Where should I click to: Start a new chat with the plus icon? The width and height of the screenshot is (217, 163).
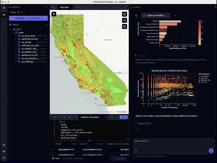(175, 15)
